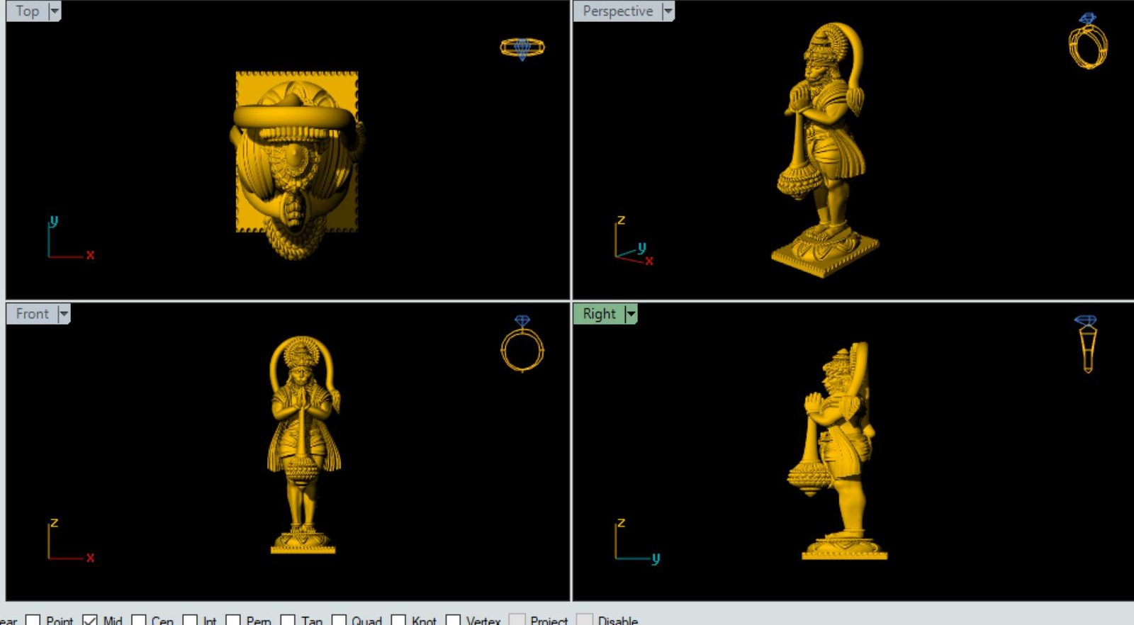Click the XZ axis icon in Front viewport
The width and height of the screenshot is (1134, 625).
[69, 541]
